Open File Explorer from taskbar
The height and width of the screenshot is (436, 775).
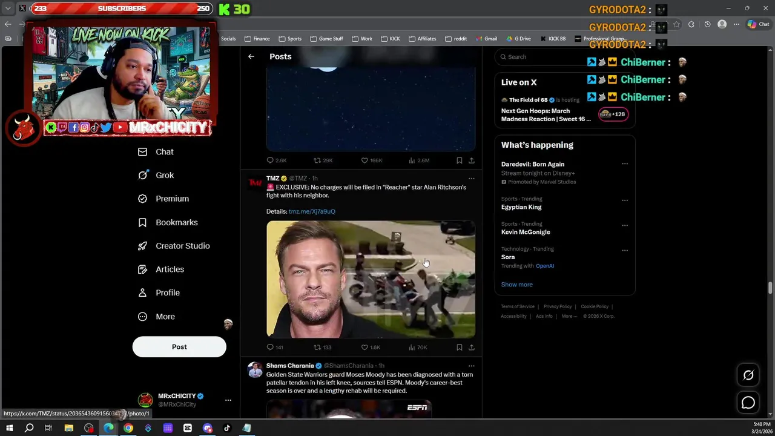69,428
